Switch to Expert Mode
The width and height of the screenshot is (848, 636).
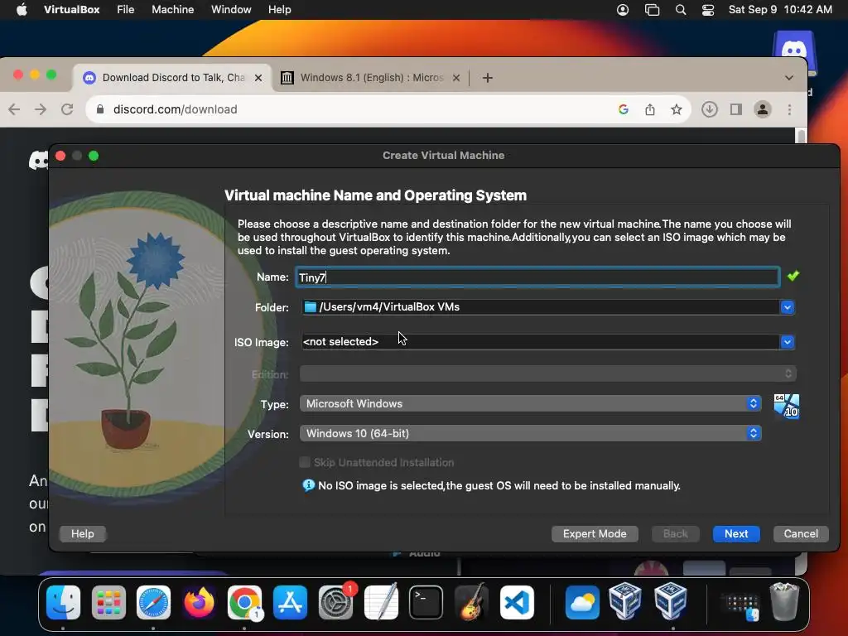click(595, 534)
